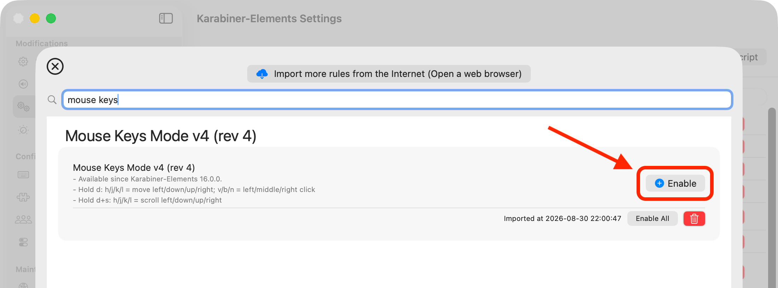Import more rules from the Internet
This screenshot has height=288, width=778.
pyautogui.click(x=389, y=74)
